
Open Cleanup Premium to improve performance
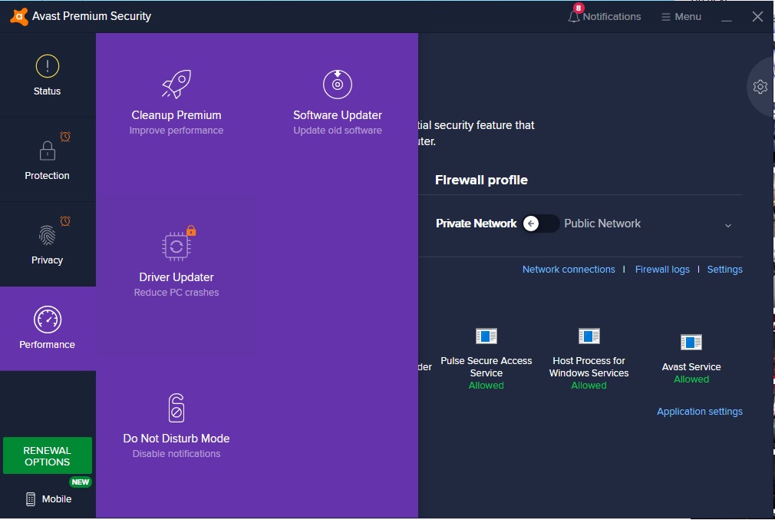pyautogui.click(x=176, y=101)
